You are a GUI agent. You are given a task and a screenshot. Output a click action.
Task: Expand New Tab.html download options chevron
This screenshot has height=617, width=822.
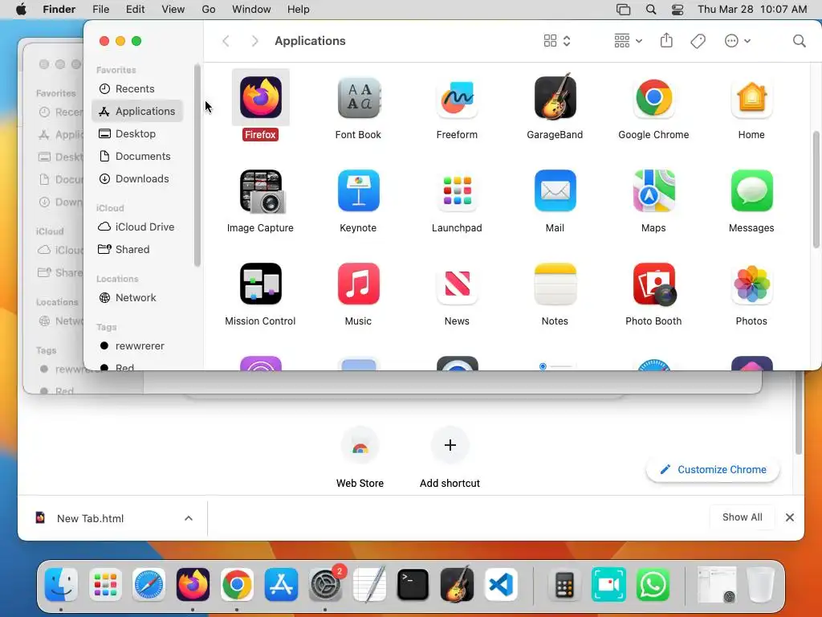[x=188, y=518]
